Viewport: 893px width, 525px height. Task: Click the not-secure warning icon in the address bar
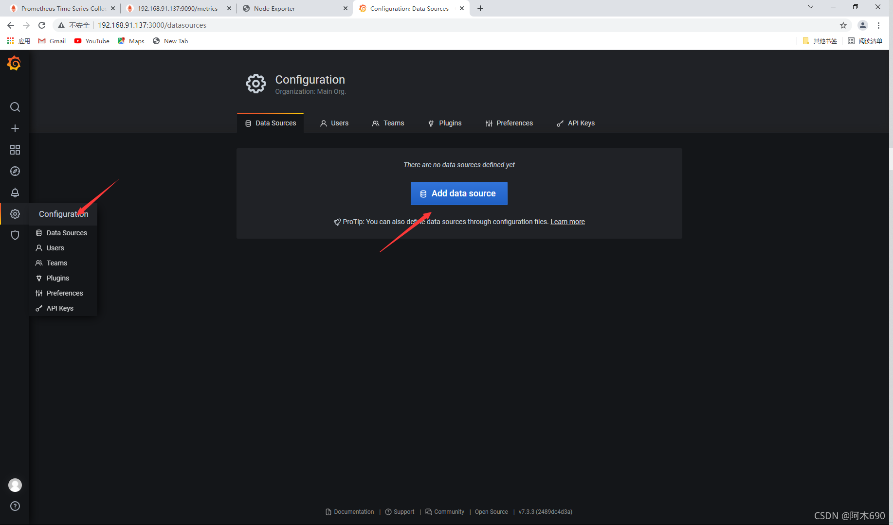click(61, 25)
